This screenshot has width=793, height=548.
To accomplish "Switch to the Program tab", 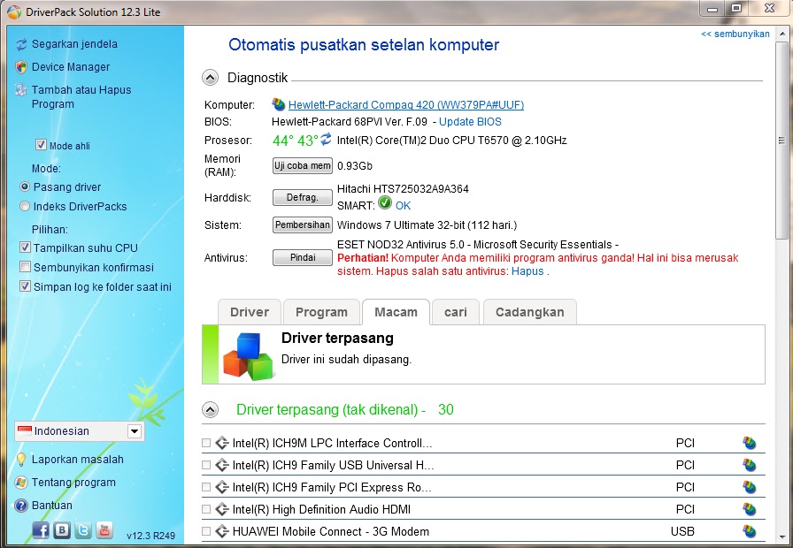I will (321, 312).
